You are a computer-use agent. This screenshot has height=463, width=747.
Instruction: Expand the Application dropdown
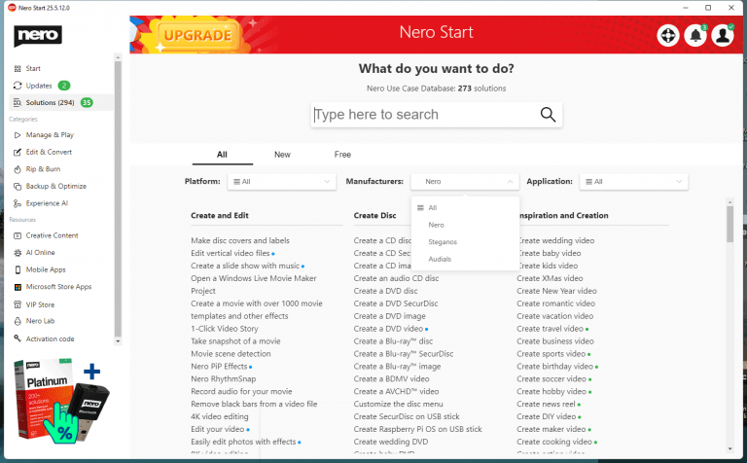pos(633,182)
